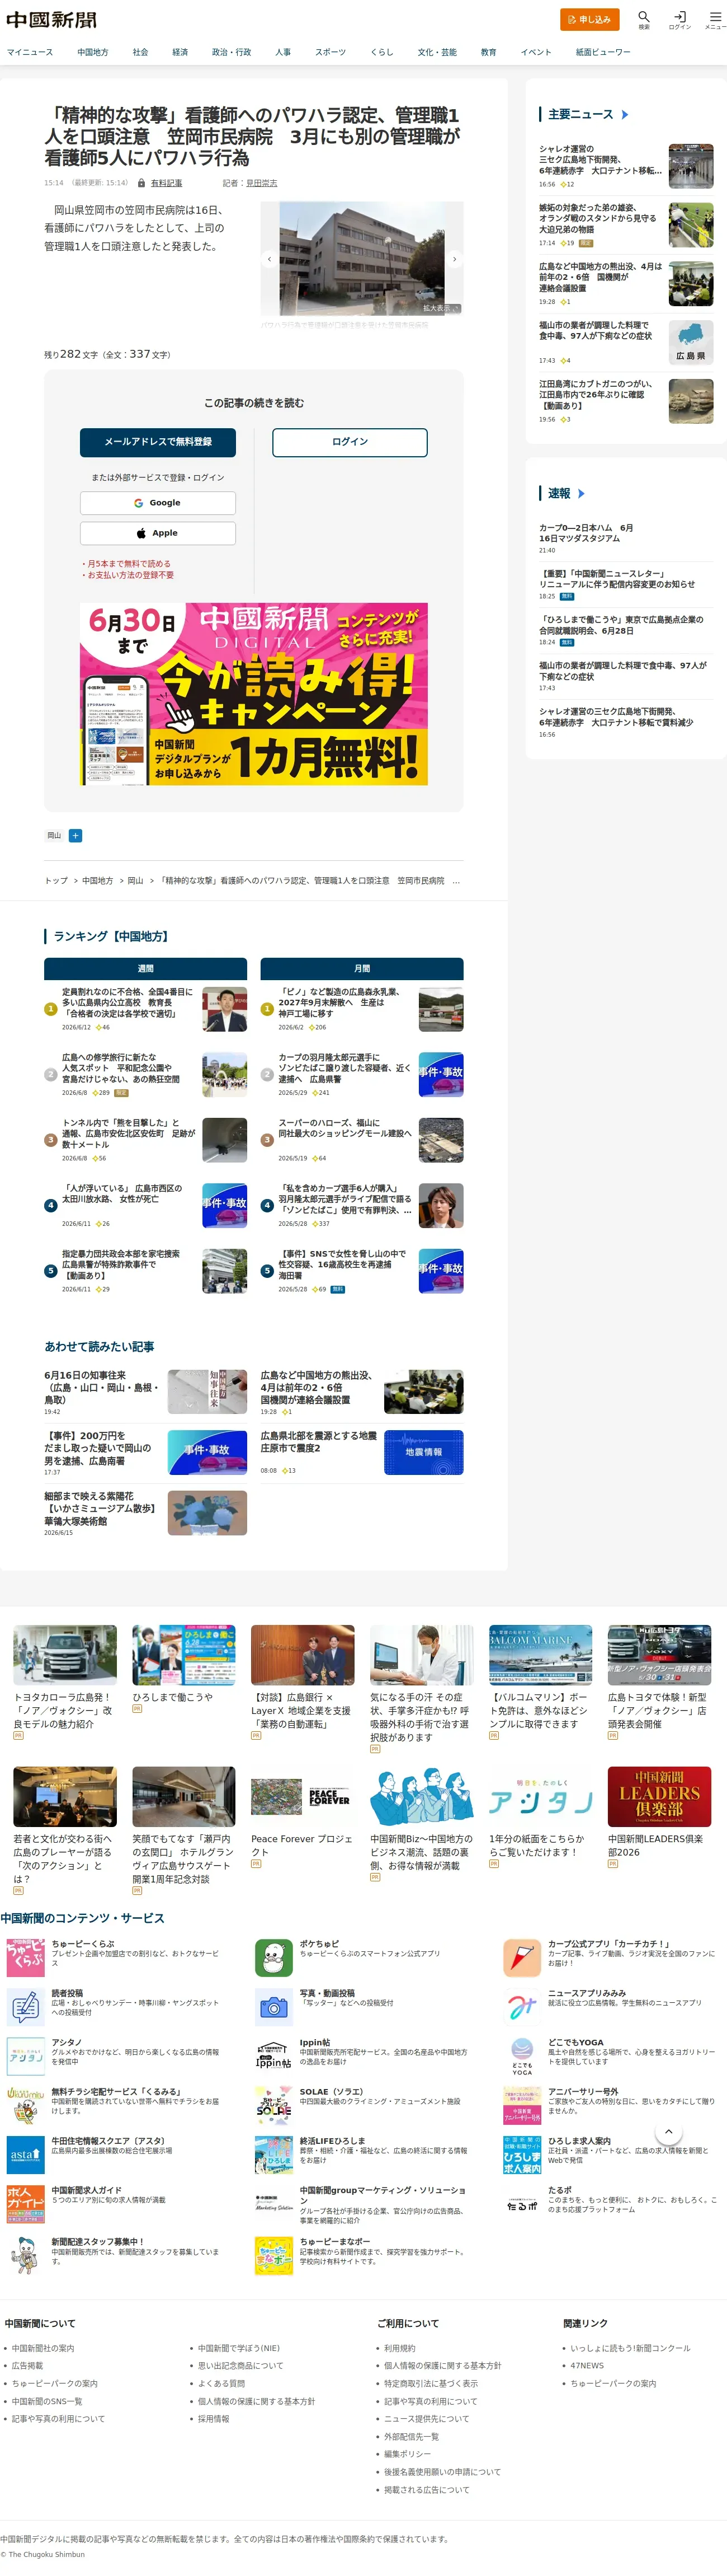Open the 終活LIFEひろしま icon

coord(273,2155)
